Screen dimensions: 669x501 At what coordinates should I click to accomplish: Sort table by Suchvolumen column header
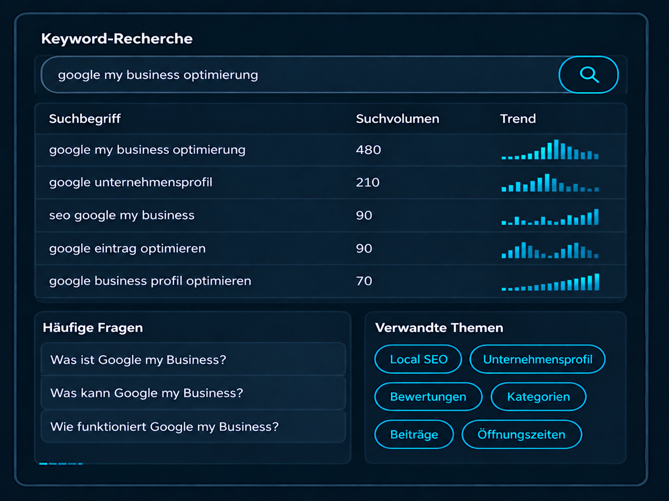[397, 119]
